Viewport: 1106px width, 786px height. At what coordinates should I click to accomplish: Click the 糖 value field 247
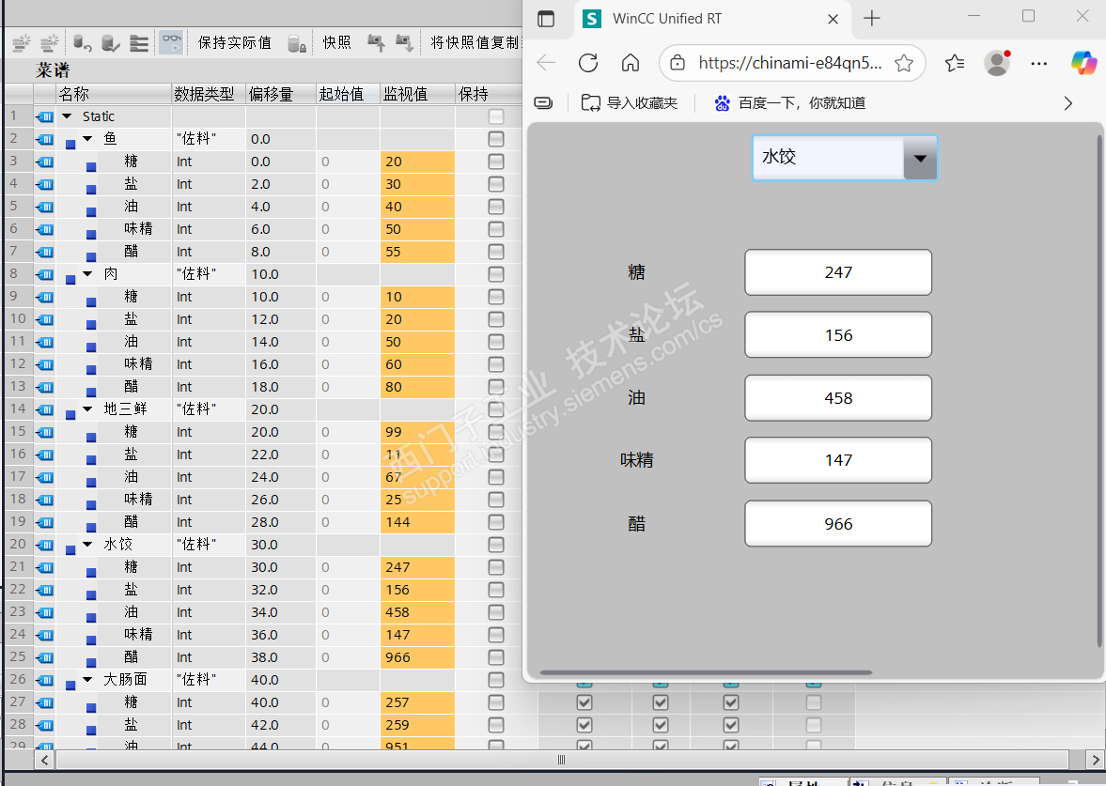(838, 273)
